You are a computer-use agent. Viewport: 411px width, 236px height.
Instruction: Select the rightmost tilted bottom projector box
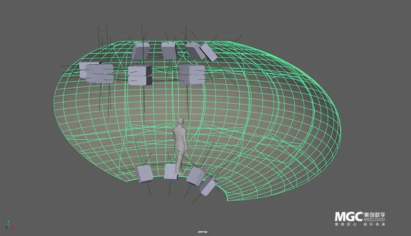pos(208,186)
